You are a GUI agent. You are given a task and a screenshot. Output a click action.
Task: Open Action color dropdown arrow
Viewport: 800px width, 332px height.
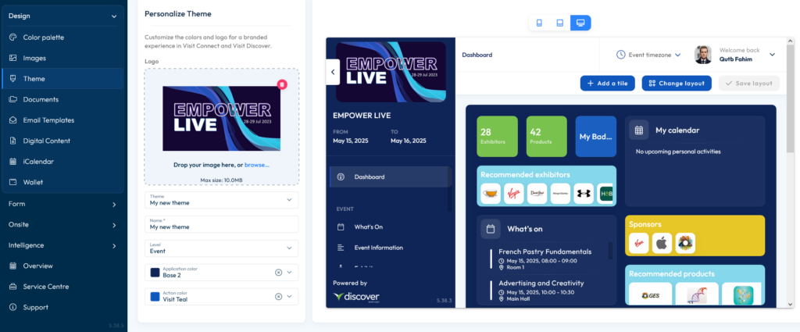pyautogui.click(x=289, y=296)
